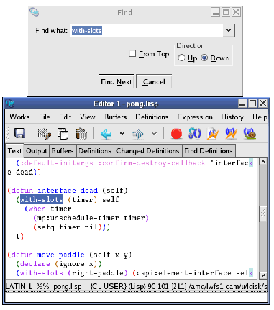Switch to the Changed Definitions tab
Viewport: 274px width, 310px height.
[x=147, y=151]
